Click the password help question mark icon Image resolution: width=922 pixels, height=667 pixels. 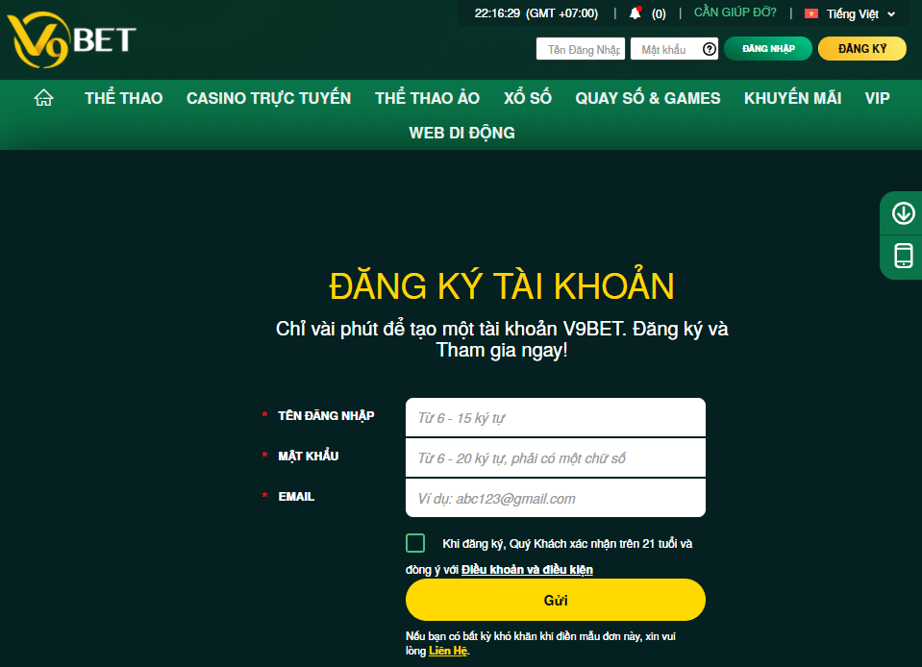[x=710, y=49]
